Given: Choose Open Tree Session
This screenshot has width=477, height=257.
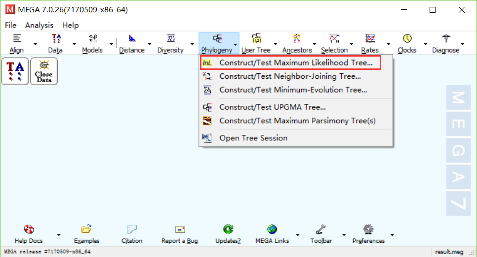Looking at the screenshot, I should [x=296, y=138].
